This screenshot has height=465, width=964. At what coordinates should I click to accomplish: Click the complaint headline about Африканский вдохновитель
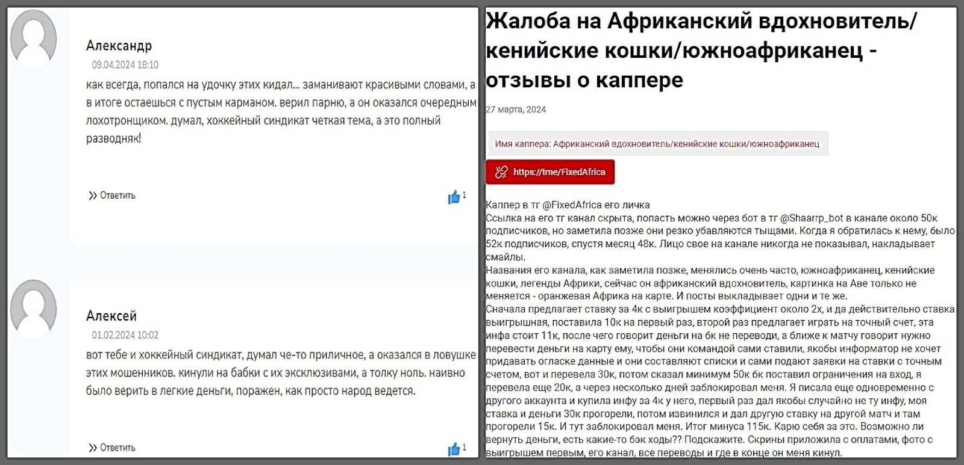pos(701,51)
